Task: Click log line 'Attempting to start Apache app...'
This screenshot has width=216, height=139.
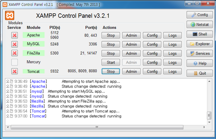Action: (x=91, y=82)
